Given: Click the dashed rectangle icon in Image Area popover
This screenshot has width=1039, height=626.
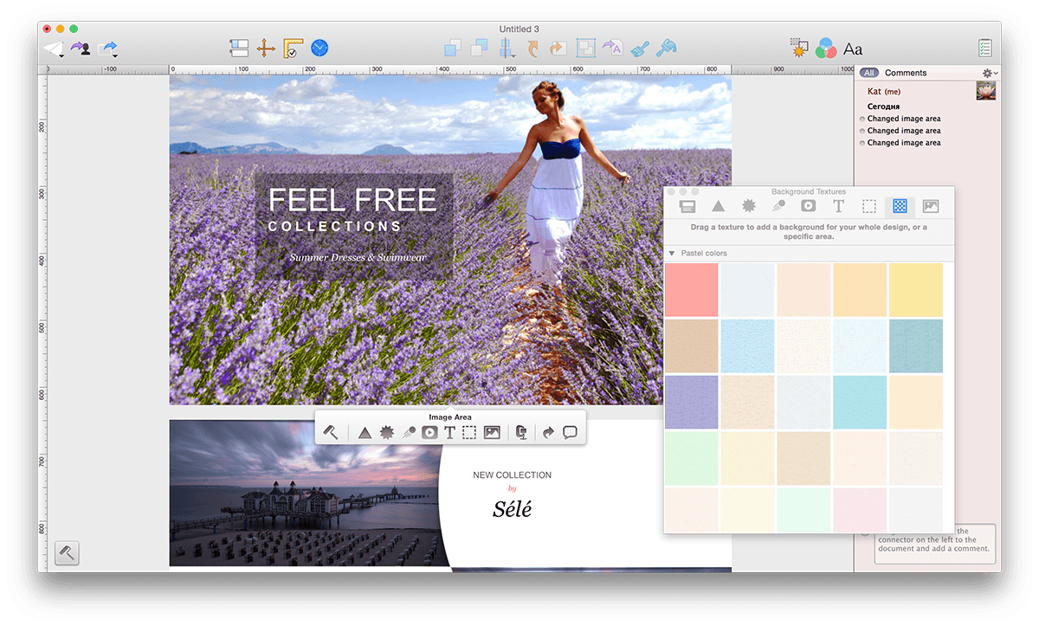Looking at the screenshot, I should point(469,432).
